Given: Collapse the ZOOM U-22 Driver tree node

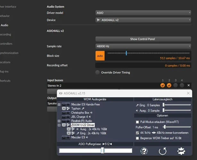Looking at the screenshot, I should [59, 125].
